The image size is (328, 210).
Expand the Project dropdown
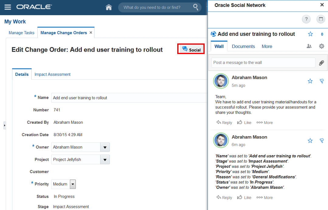(x=105, y=160)
